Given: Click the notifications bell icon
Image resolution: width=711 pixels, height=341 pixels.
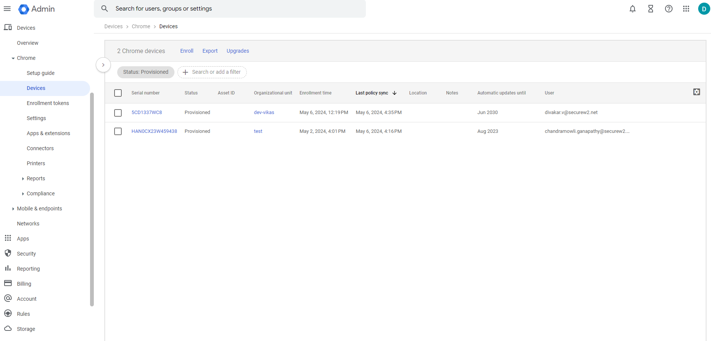Looking at the screenshot, I should (x=633, y=9).
